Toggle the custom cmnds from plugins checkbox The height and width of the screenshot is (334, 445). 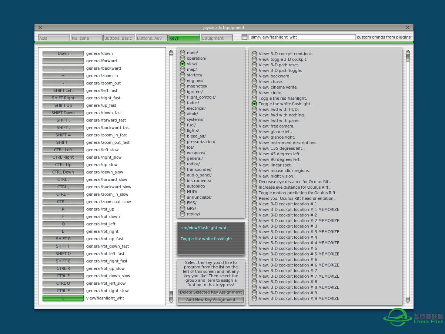[244, 37]
